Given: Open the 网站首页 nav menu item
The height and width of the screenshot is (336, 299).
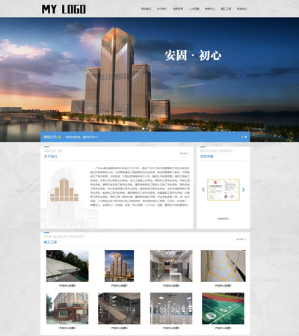Looking at the screenshot, I should [x=146, y=9].
